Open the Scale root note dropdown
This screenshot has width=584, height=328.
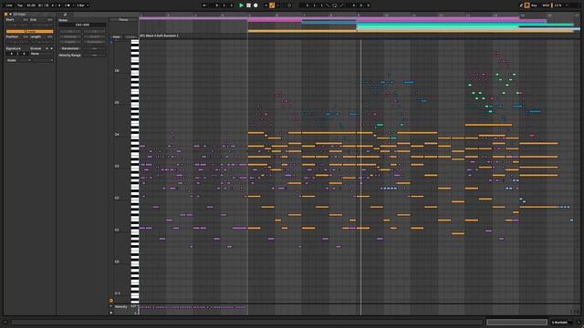point(25,60)
